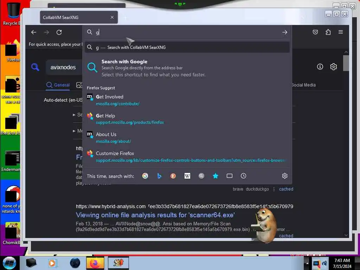Reload the current page

pos(59,32)
